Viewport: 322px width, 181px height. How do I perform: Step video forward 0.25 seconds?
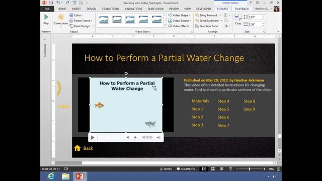click(x=135, y=137)
